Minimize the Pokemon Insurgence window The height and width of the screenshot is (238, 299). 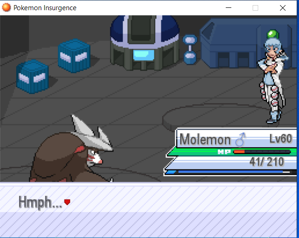tap(229, 8)
